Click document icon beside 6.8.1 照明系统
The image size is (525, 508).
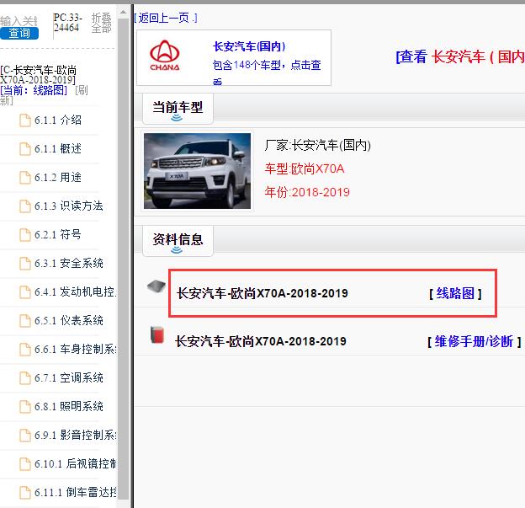point(25,407)
